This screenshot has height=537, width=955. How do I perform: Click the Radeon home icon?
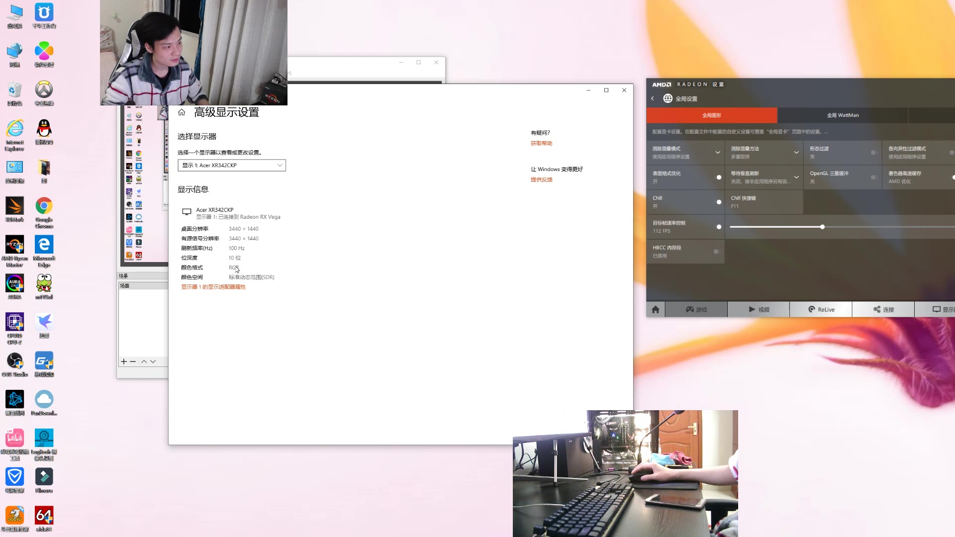coord(656,309)
